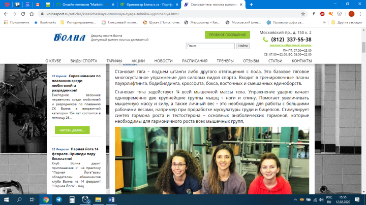Open Windows taskbar search magnifier
This screenshot has height=205, width=366.
tap(19, 199)
